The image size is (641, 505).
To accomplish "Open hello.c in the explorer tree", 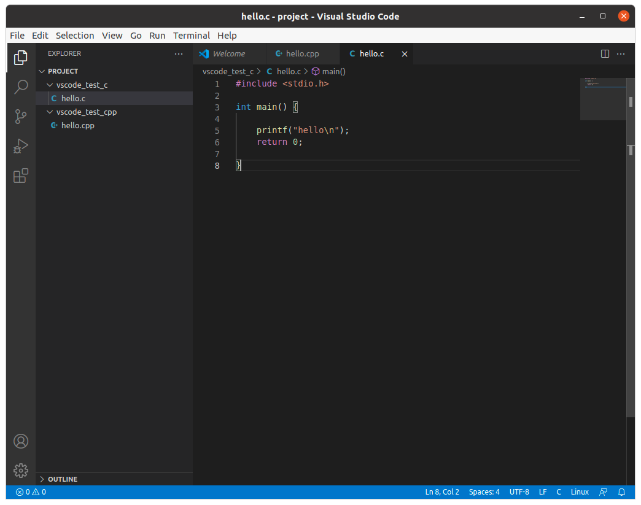I will (114, 98).
